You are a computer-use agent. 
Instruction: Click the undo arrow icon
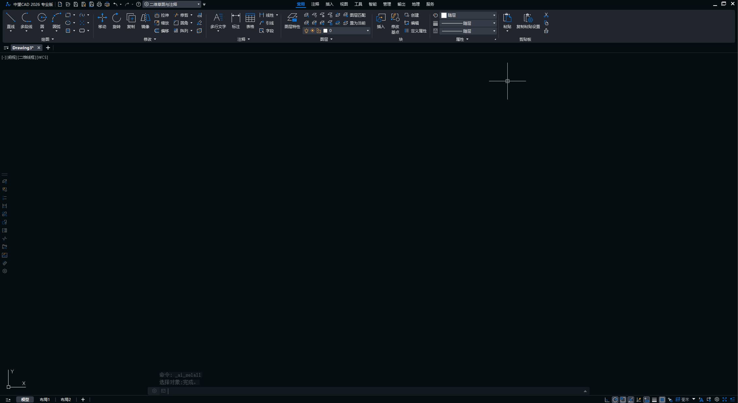click(x=115, y=4)
